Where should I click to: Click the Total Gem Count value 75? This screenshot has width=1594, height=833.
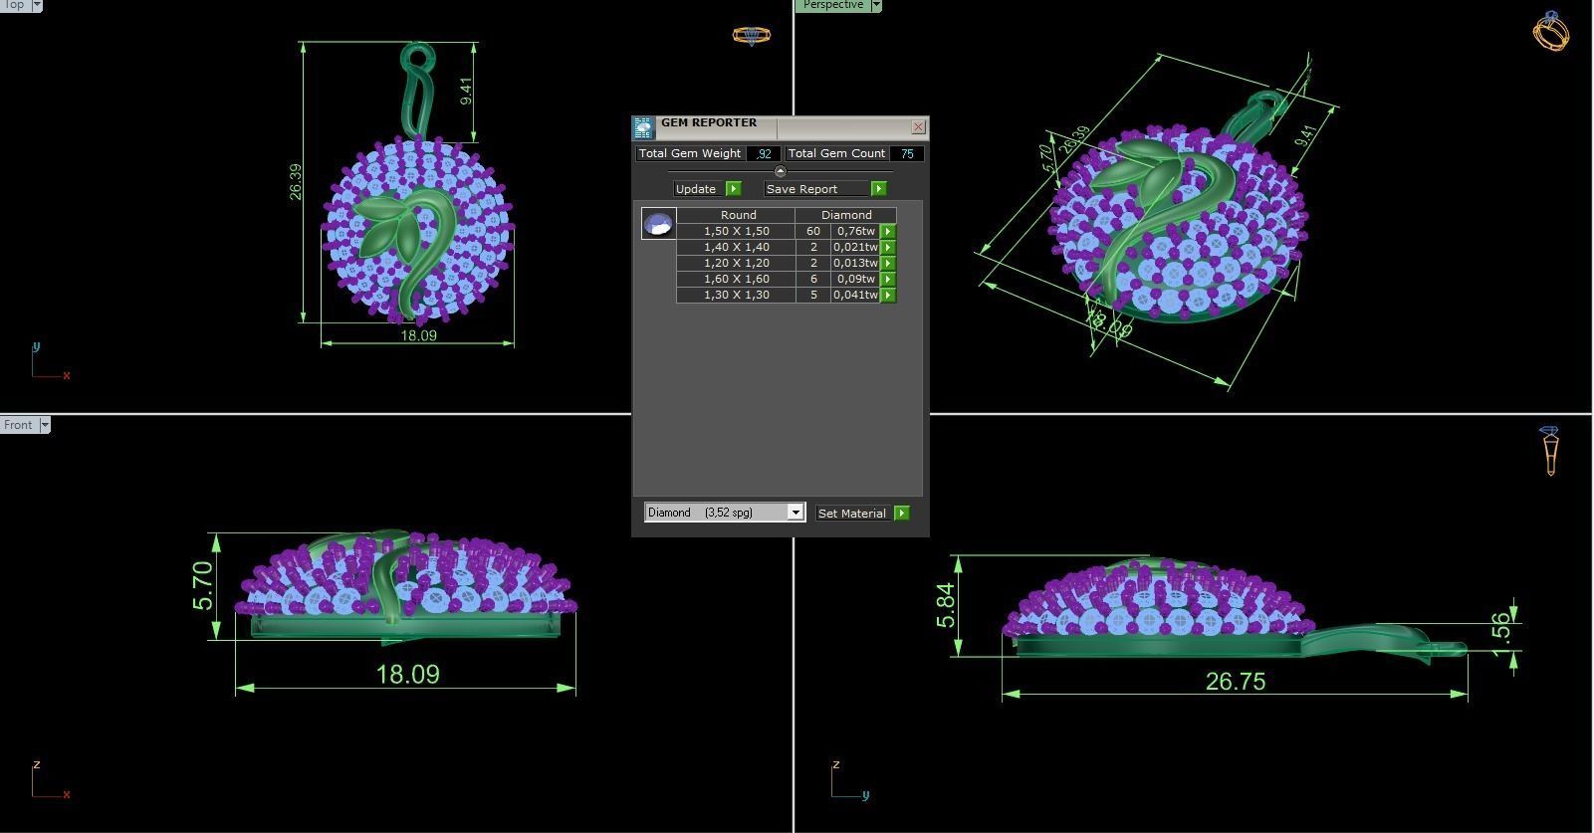click(907, 154)
